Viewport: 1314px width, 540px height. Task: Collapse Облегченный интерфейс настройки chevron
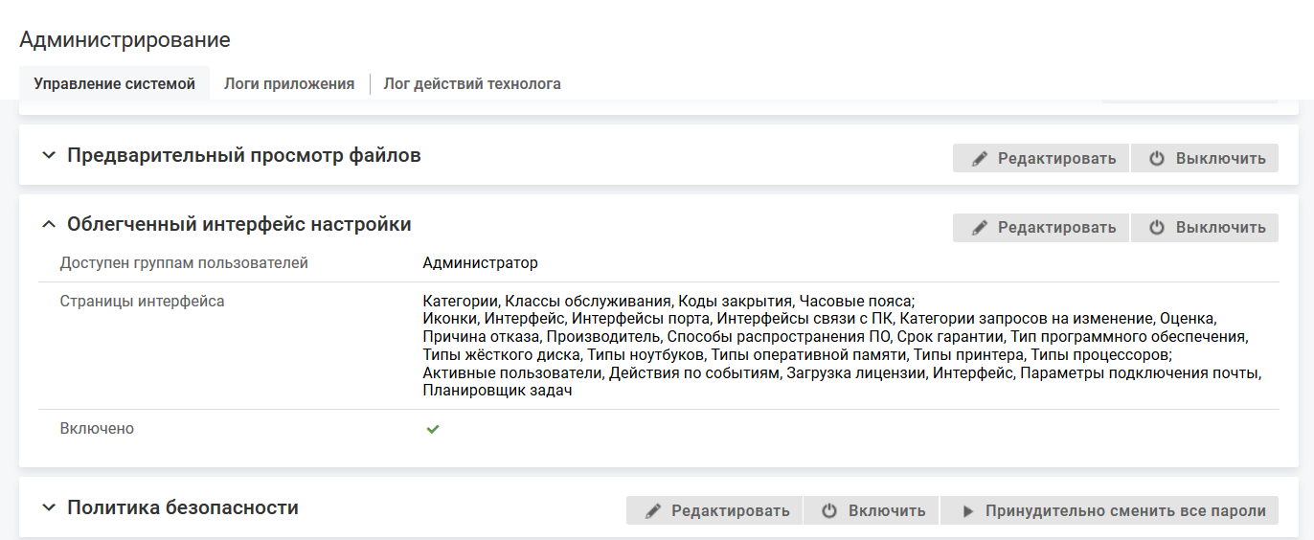(49, 225)
